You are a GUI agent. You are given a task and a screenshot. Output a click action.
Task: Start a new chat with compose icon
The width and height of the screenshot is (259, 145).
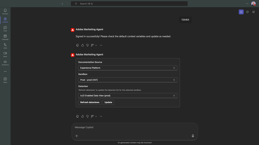click(241, 12)
